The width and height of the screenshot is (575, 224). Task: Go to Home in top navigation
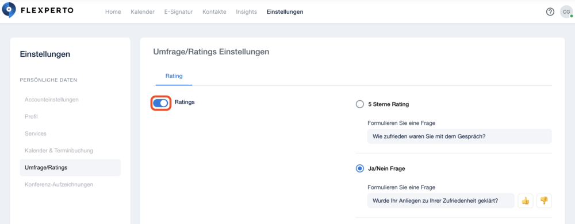tap(113, 11)
